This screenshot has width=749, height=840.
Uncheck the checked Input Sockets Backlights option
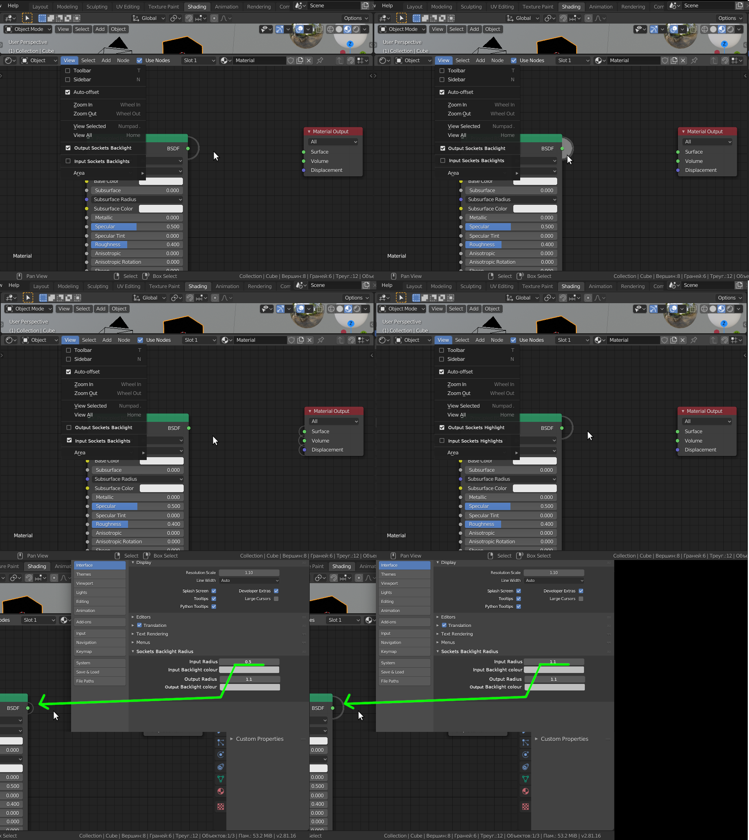click(x=69, y=441)
